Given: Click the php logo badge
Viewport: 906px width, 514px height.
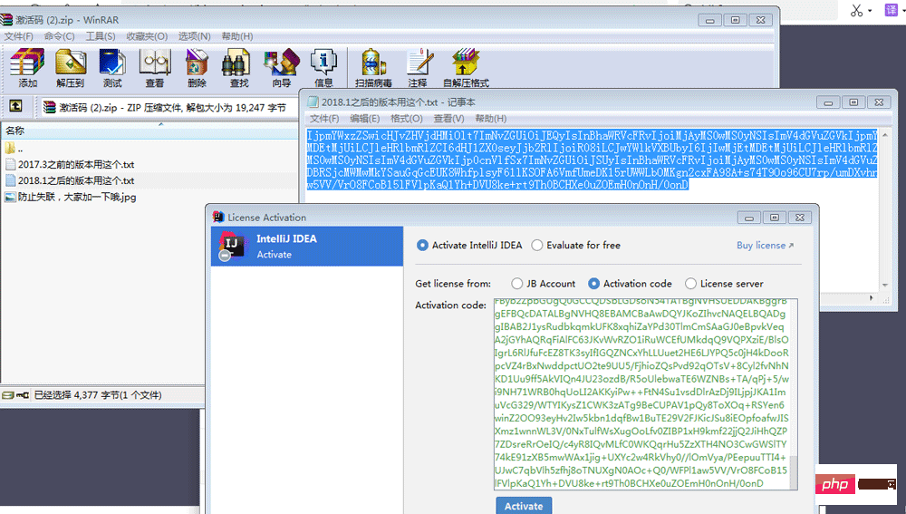Looking at the screenshot, I should 835,484.
